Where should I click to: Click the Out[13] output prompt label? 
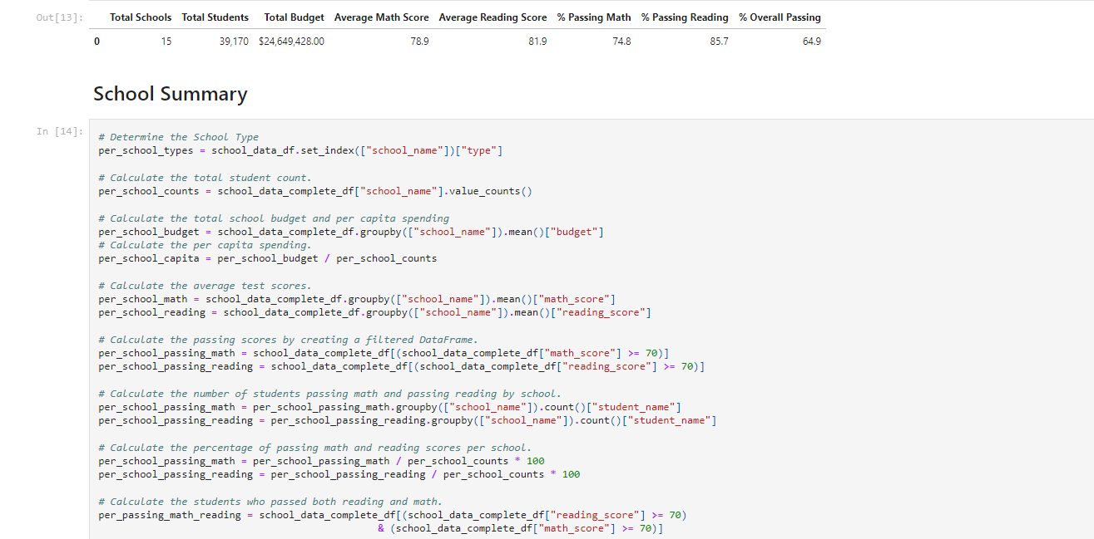pos(59,17)
